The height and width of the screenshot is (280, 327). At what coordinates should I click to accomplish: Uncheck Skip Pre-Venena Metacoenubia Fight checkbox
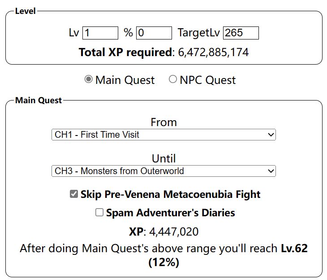(74, 194)
